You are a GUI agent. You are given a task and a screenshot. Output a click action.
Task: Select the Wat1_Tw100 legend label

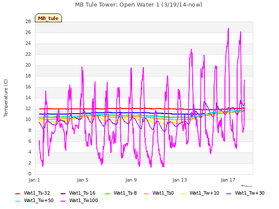pos(84,200)
